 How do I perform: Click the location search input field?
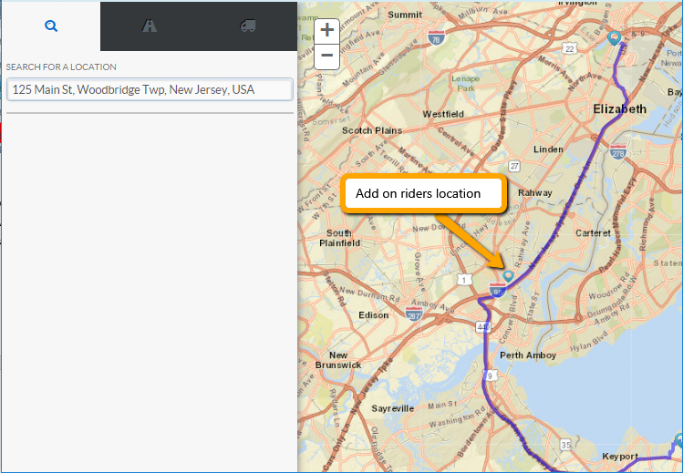(150, 89)
